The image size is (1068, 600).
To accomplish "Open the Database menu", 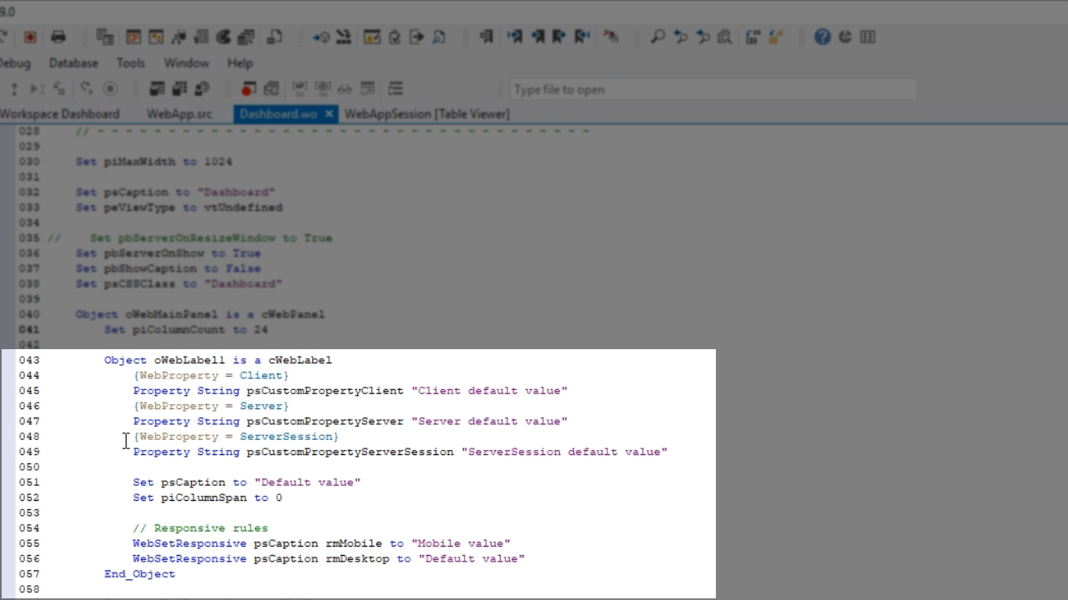I will pyautogui.click(x=73, y=63).
